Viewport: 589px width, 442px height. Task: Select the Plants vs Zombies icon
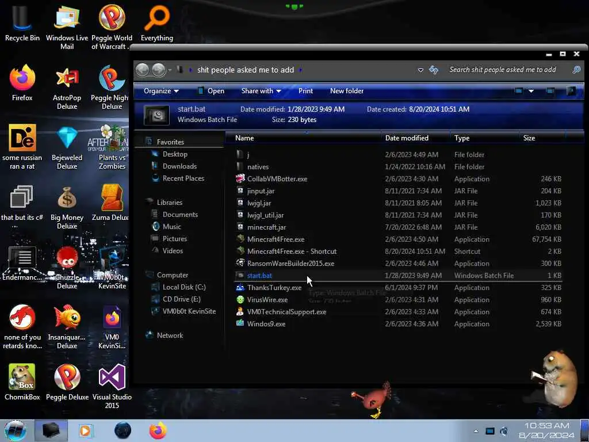[x=112, y=147]
